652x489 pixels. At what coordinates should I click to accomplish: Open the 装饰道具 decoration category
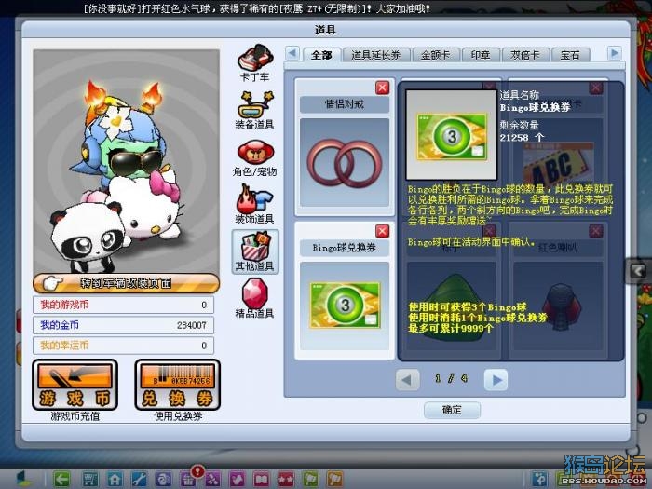[255, 205]
